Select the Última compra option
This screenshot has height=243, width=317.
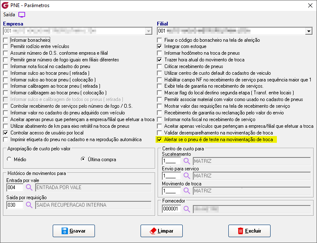[83, 159]
